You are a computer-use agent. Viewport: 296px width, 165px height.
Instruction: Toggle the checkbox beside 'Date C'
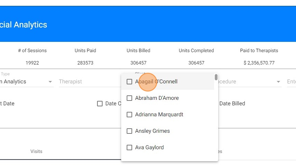pos(100,104)
